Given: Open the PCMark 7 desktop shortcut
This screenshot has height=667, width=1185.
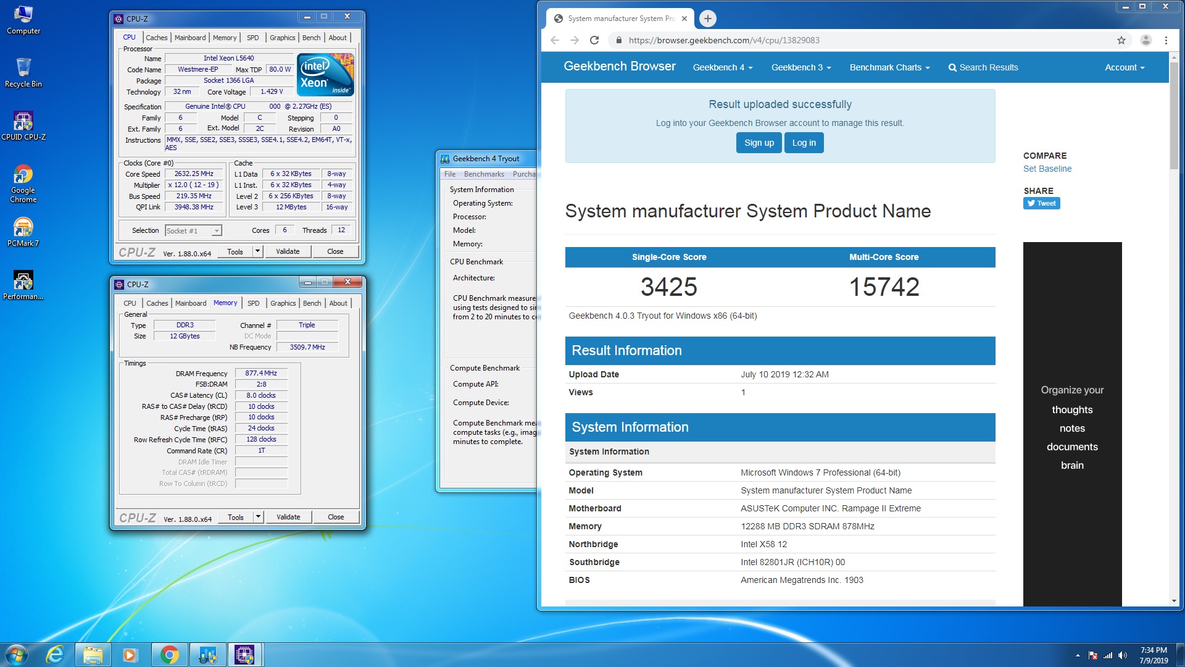Looking at the screenshot, I should 23,232.
